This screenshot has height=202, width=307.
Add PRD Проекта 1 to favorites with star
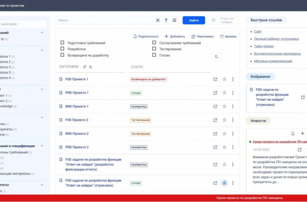click(224, 93)
